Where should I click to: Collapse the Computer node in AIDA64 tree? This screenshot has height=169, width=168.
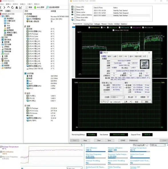(x=1, y=16)
